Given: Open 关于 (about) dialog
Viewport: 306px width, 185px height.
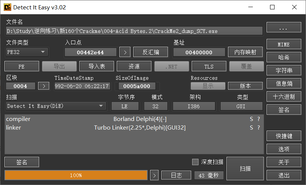Looking at the screenshot, I should 284,162.
